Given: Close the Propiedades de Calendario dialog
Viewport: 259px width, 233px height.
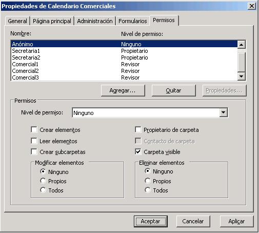Looking at the screenshot, I should [252, 6].
